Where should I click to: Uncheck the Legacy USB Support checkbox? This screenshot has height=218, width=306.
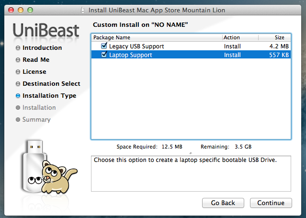click(x=104, y=46)
